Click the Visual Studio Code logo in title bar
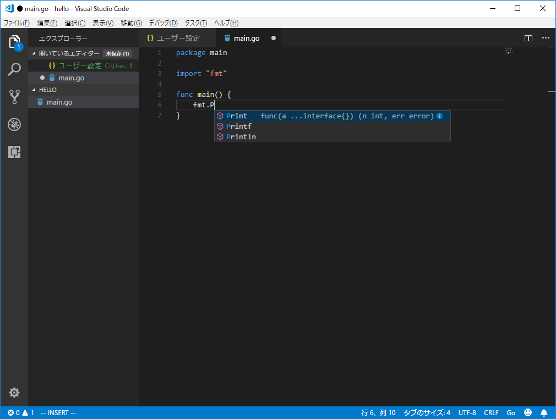This screenshot has height=419, width=556. coord(9,8)
